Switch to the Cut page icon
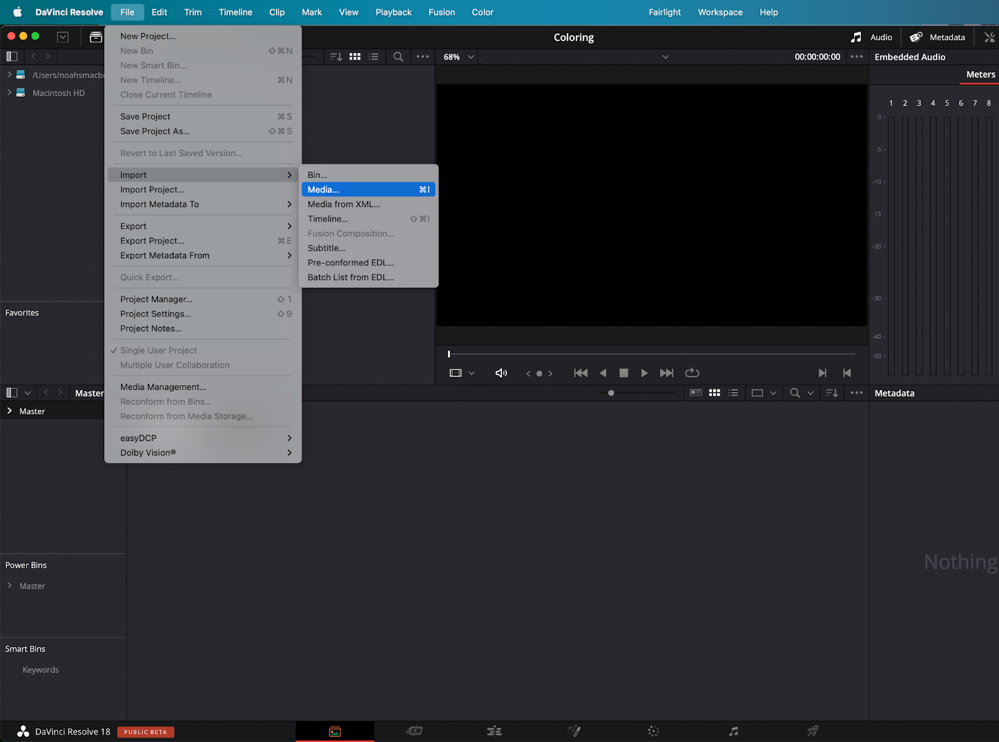 click(x=415, y=731)
